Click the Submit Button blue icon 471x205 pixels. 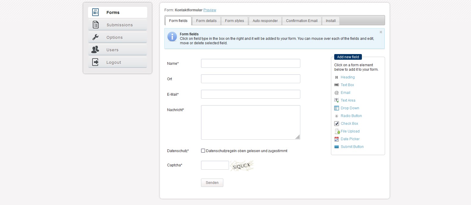(337, 147)
